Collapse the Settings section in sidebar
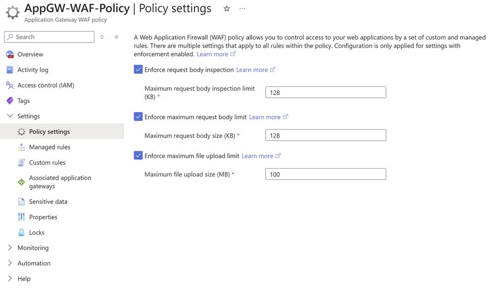Viewport: 495px width, 288px height. 10,116
